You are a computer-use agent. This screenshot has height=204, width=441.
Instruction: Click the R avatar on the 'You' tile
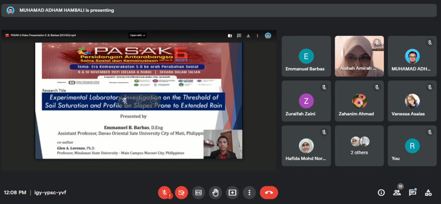click(x=412, y=146)
